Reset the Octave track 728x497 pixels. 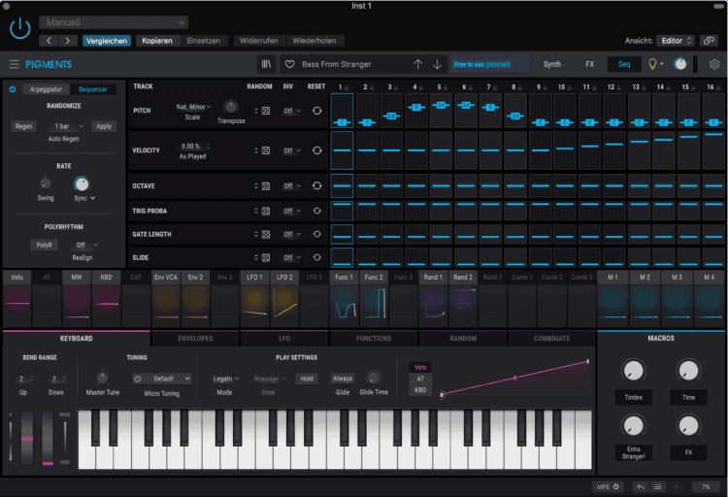tap(316, 185)
